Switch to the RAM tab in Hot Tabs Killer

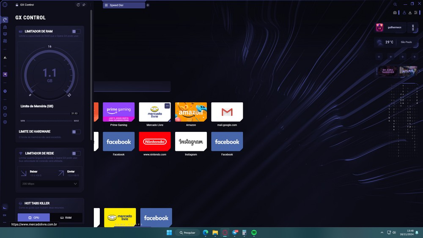click(x=66, y=218)
